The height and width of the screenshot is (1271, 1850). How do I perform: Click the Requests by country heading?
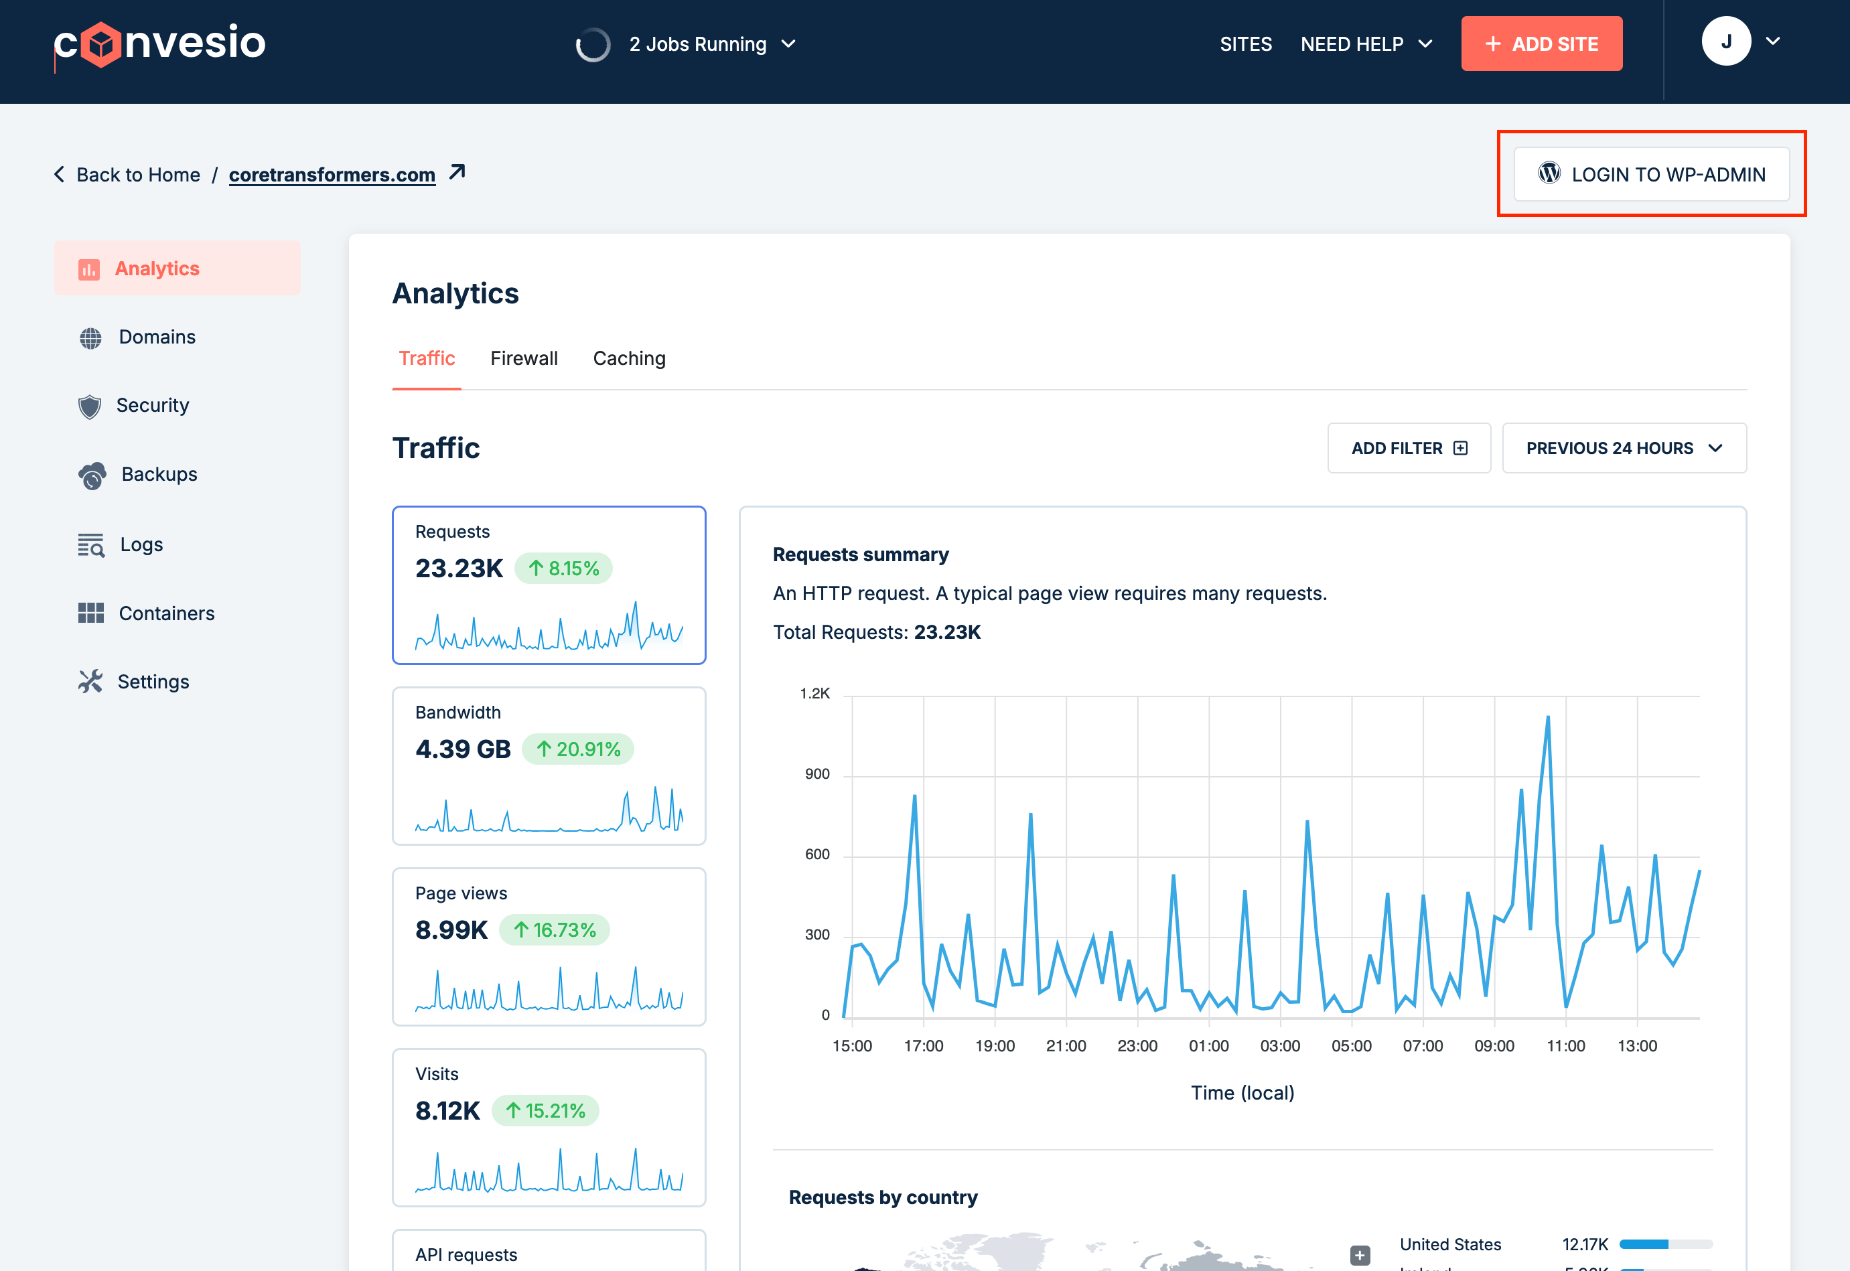tap(883, 1198)
